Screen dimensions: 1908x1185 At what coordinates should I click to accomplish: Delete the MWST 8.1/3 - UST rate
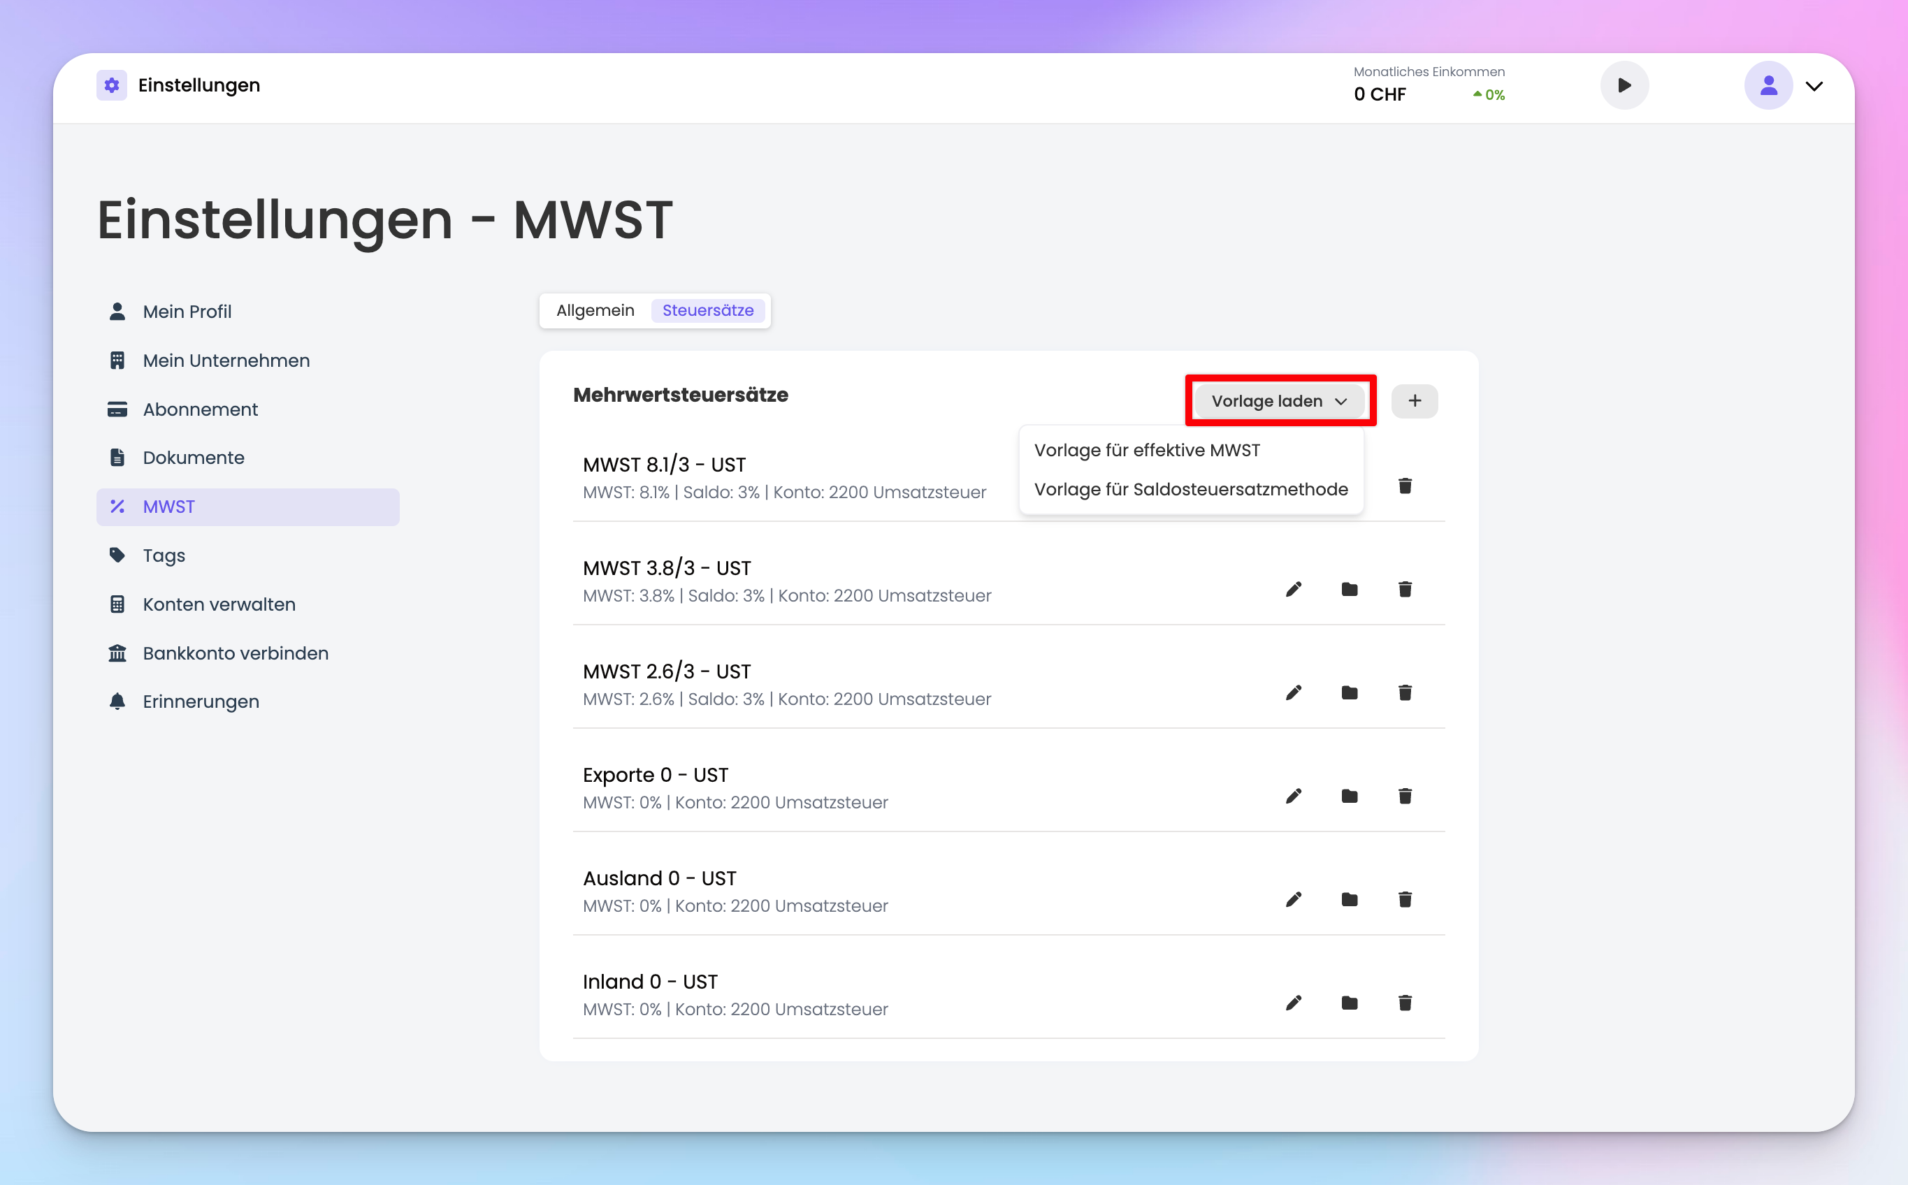1405,486
